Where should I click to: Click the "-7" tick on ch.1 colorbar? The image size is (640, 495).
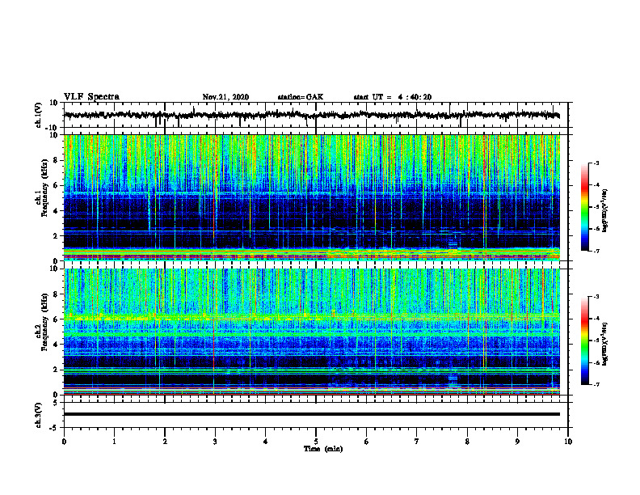(596, 251)
